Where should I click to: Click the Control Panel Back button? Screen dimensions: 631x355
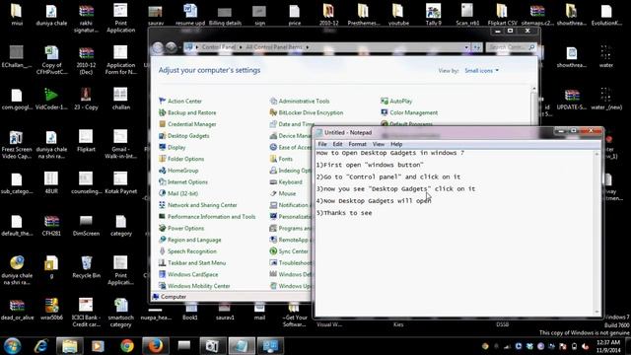coord(158,47)
